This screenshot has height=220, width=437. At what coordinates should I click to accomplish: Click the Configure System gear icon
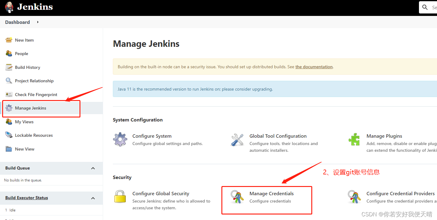pyautogui.click(x=120, y=140)
